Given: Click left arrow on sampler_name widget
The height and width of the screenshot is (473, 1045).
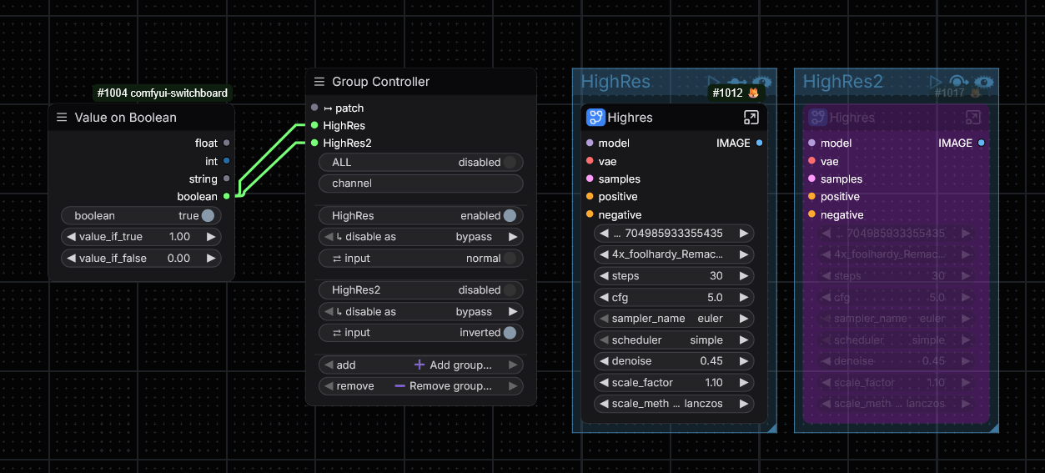Looking at the screenshot, I should click(x=603, y=319).
